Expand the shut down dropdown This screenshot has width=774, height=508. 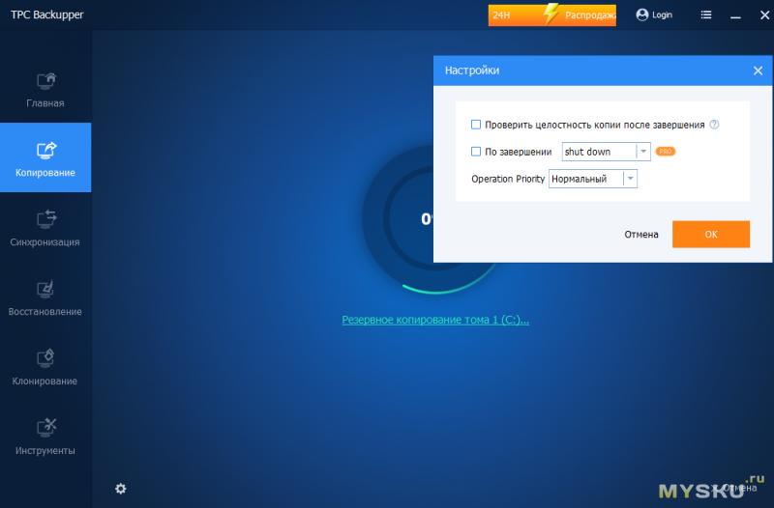[x=642, y=152]
